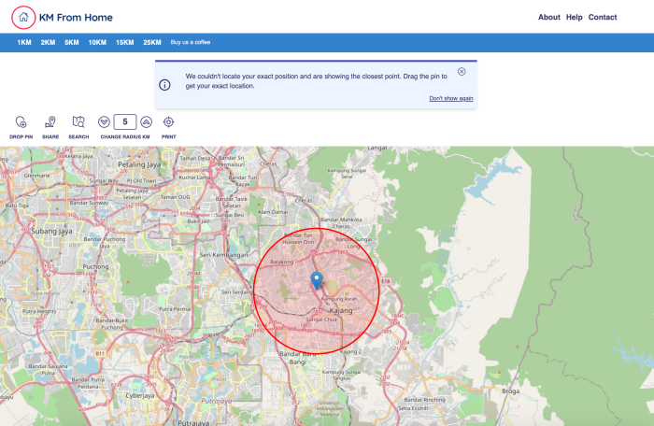Choose the 10KM radius preset
This screenshot has height=426, width=654.
[x=97, y=42]
